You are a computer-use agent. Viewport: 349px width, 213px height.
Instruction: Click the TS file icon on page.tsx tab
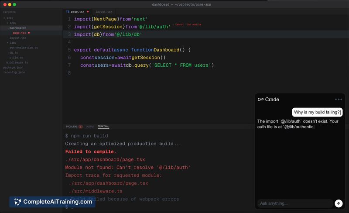(x=68, y=12)
